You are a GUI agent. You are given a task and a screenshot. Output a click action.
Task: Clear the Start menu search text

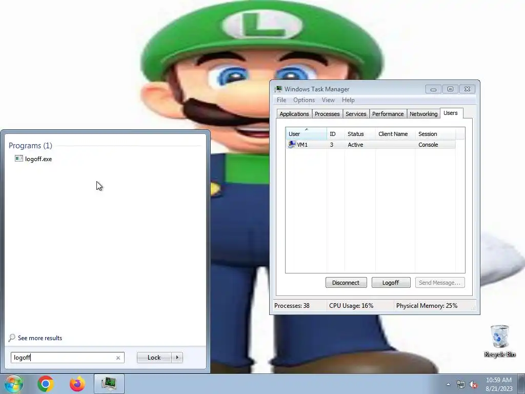tap(118, 358)
